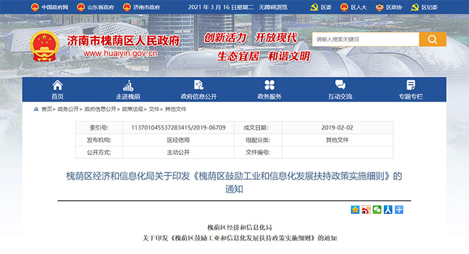Click the 创新活力 slogan text in banner
The width and height of the screenshot is (469, 254).
[225, 38]
